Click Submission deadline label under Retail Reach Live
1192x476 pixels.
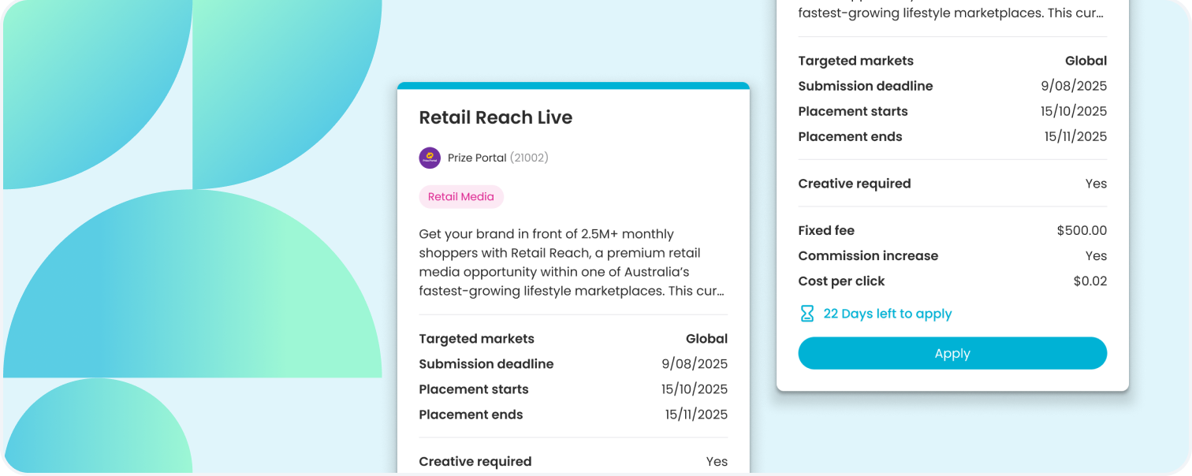click(x=486, y=364)
